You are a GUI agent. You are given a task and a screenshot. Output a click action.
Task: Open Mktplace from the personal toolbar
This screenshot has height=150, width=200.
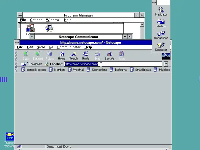click(x=162, y=70)
